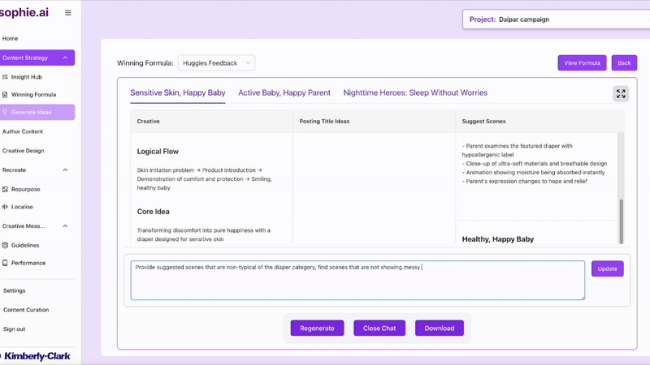Viewport: 650px width, 365px height.
Task: Click the Core Idea heading
Action: (154, 212)
